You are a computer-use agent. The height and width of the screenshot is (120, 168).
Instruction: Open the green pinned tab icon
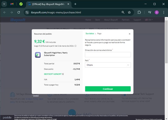(x=21, y=4)
